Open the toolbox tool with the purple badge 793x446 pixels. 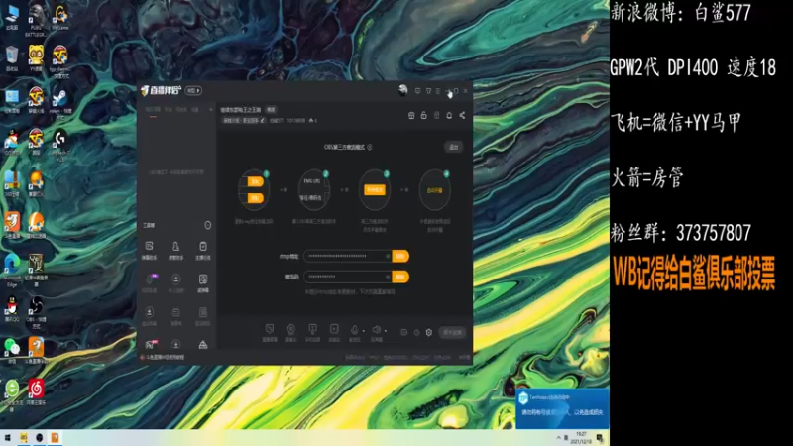(x=150, y=282)
